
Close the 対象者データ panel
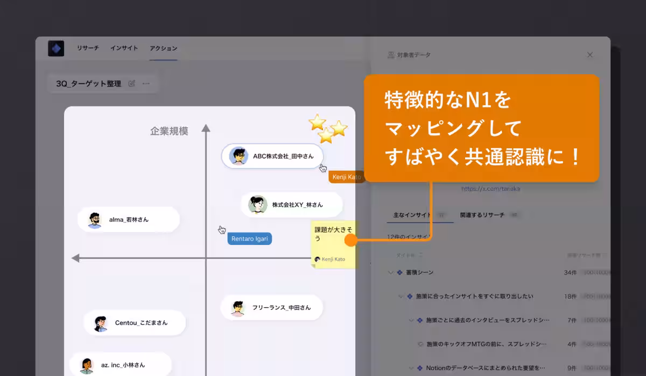[x=589, y=55]
